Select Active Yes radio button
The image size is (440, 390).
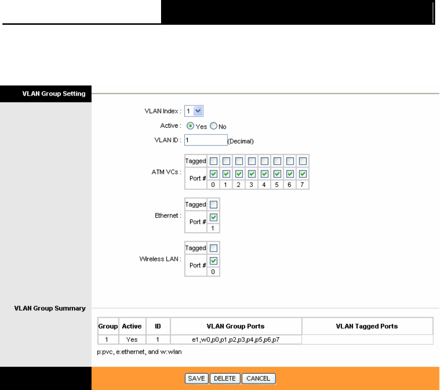click(x=190, y=126)
